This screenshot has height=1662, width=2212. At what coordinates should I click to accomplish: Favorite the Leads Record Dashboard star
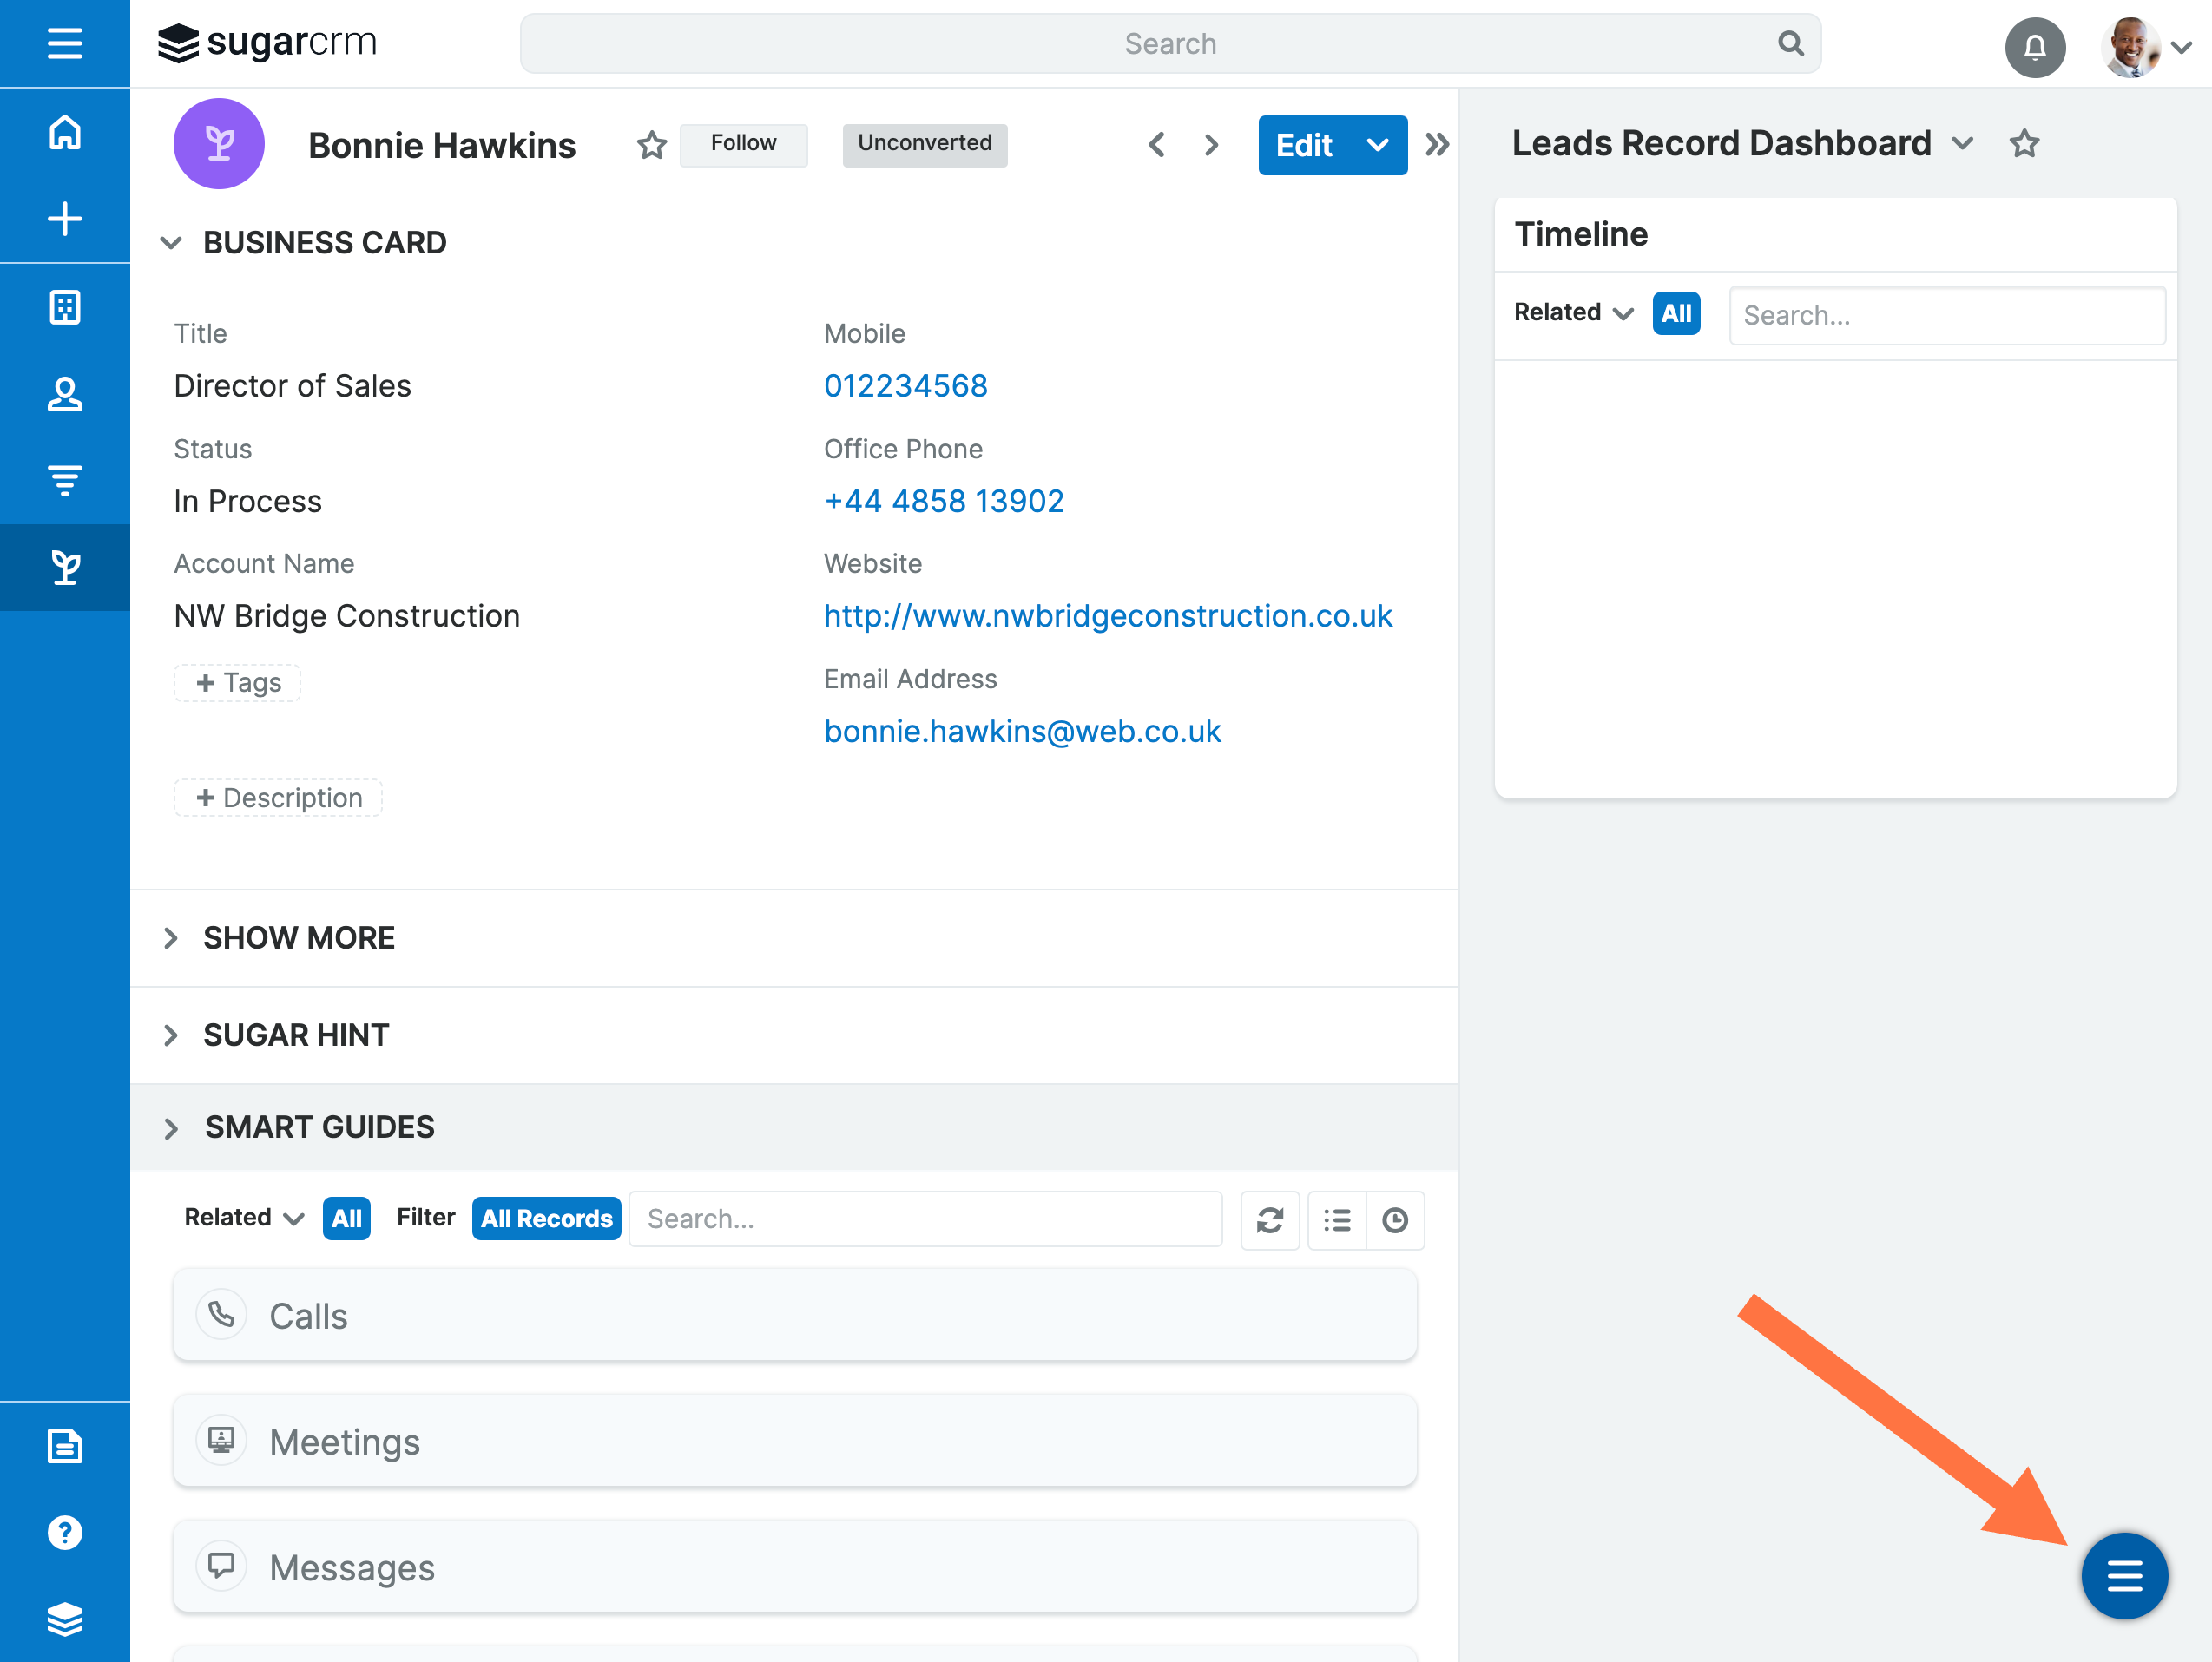[x=2024, y=144]
